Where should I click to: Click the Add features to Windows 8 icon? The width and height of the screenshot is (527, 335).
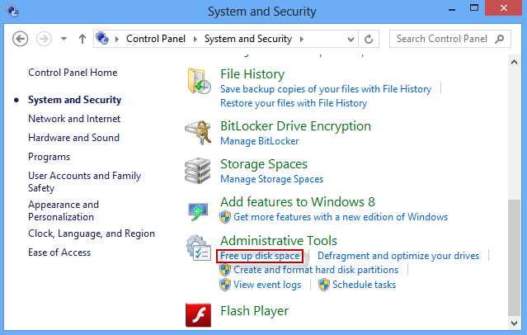coord(199,210)
